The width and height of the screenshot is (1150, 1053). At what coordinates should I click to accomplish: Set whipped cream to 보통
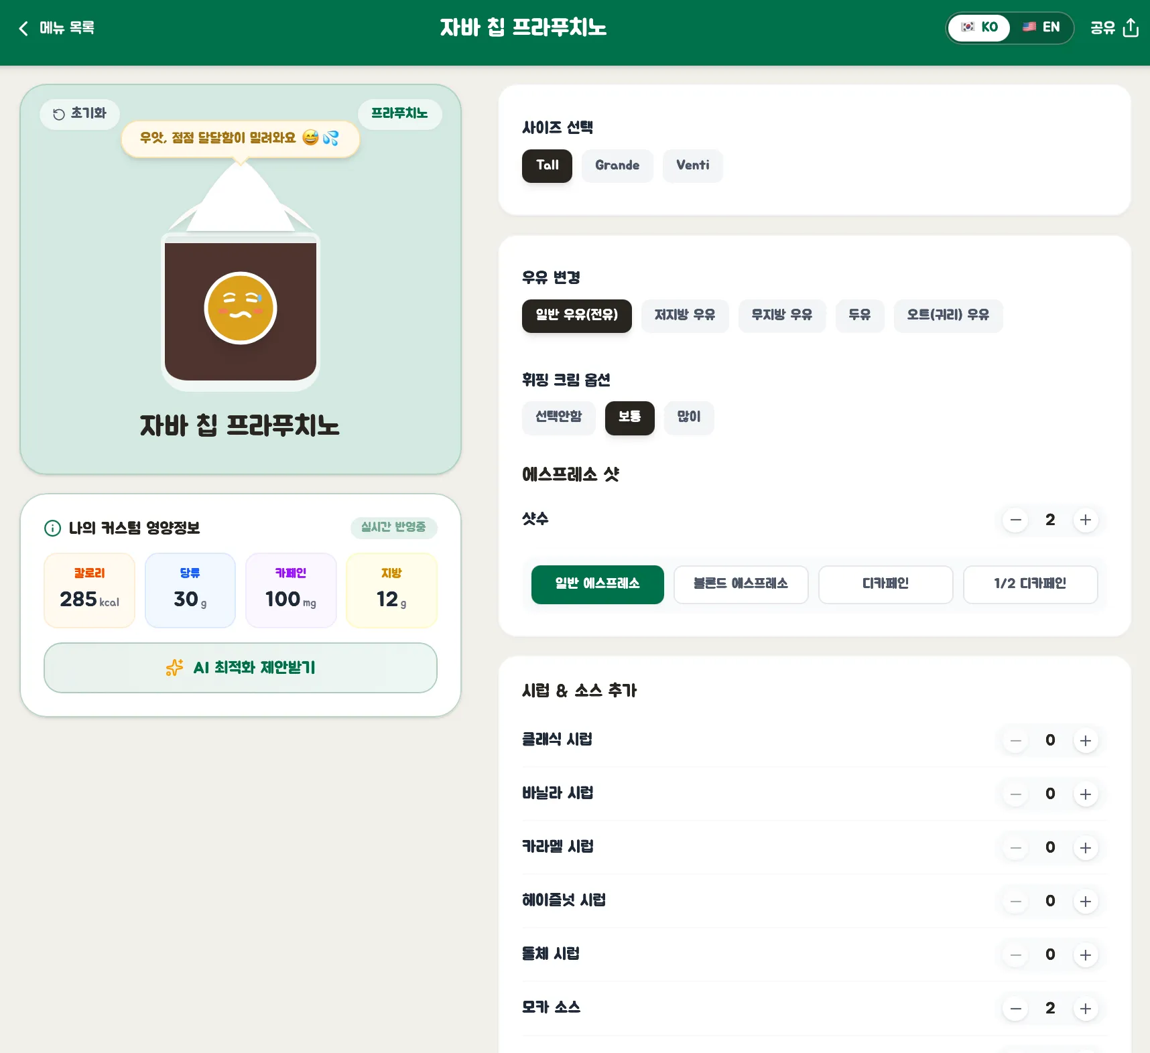[x=630, y=418]
